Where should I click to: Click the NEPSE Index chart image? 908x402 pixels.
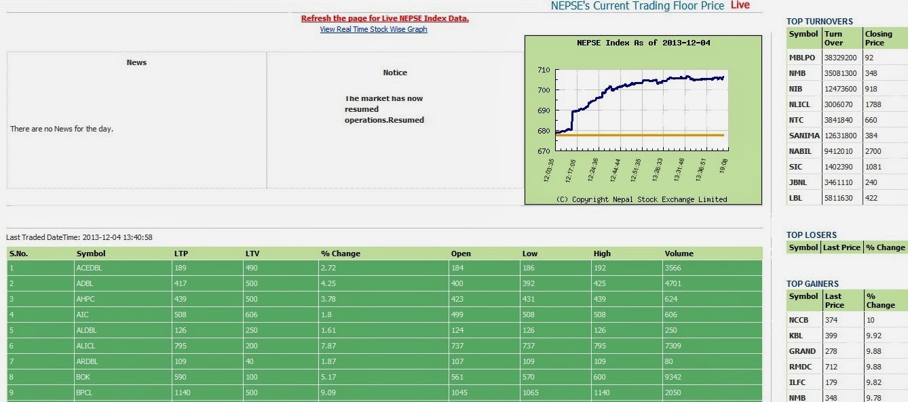point(643,120)
